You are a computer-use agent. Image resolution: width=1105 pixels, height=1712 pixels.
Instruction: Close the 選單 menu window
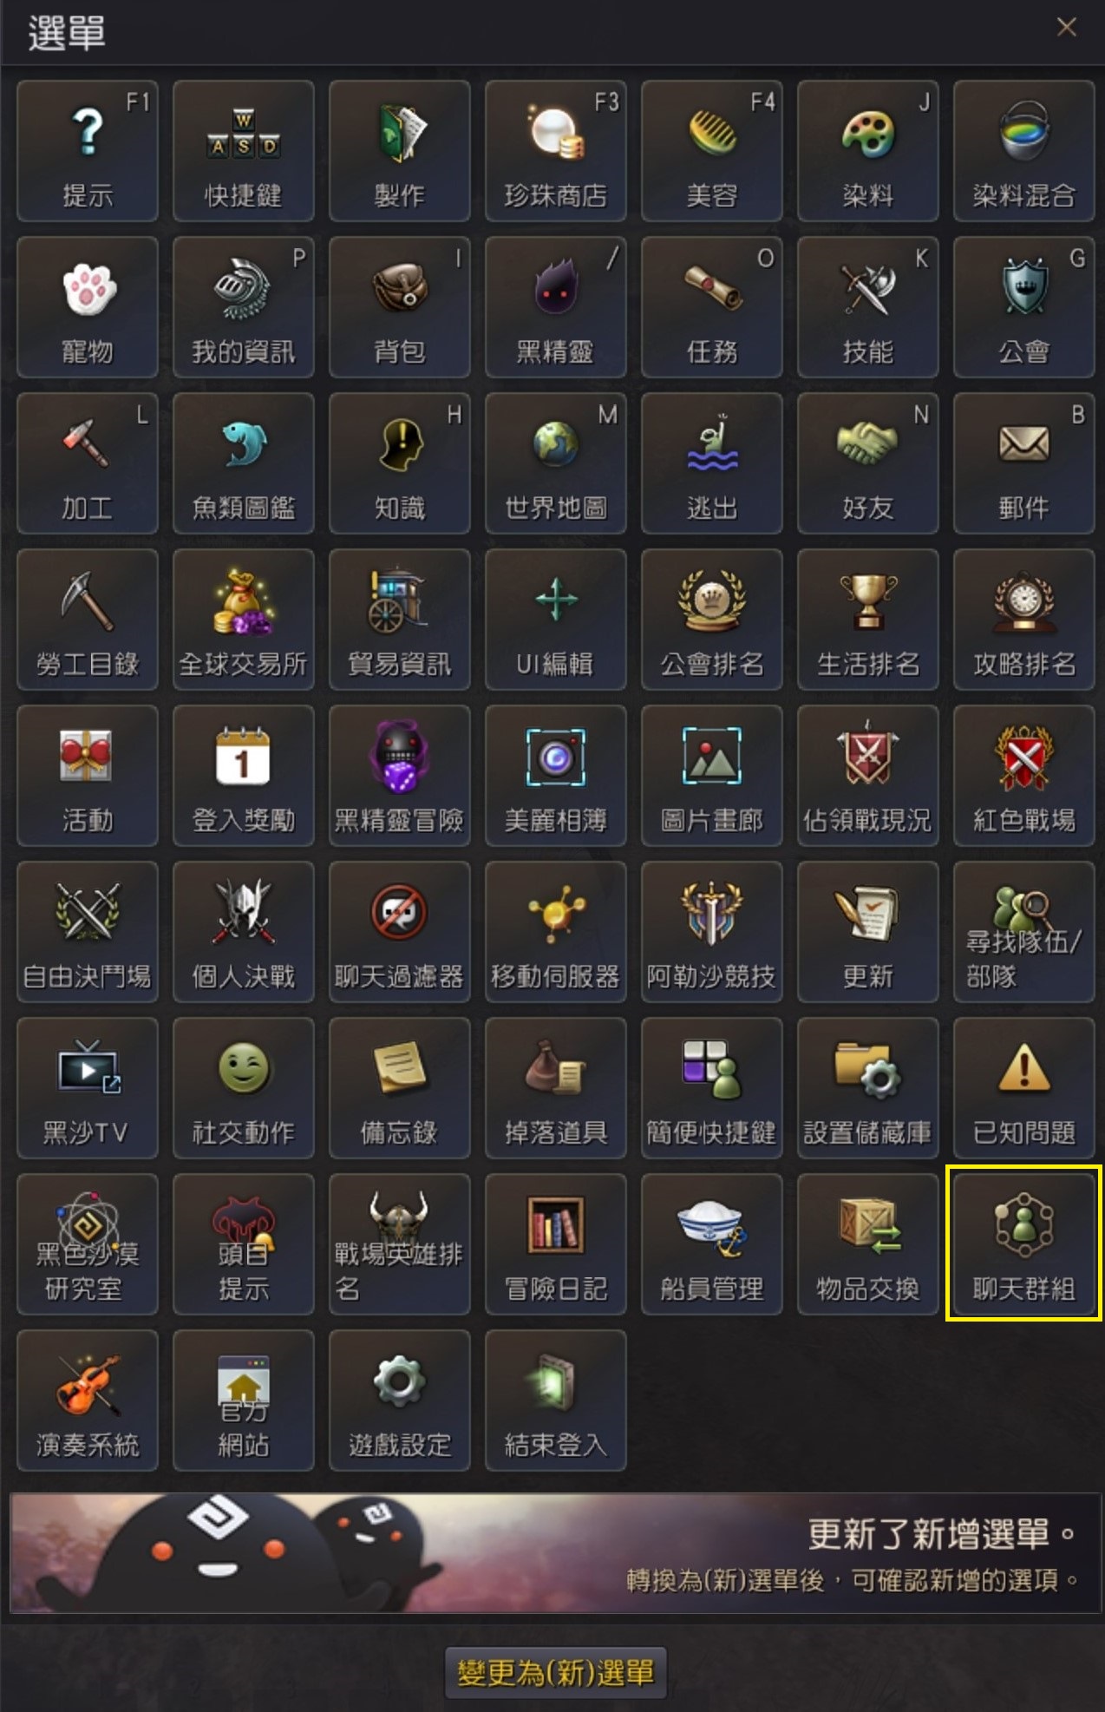1067,28
